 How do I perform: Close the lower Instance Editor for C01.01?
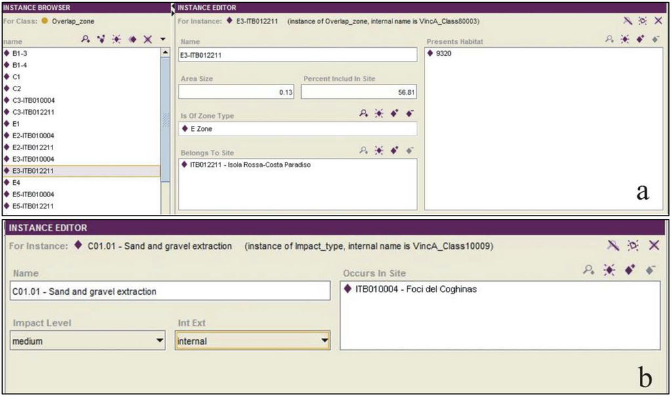654,245
